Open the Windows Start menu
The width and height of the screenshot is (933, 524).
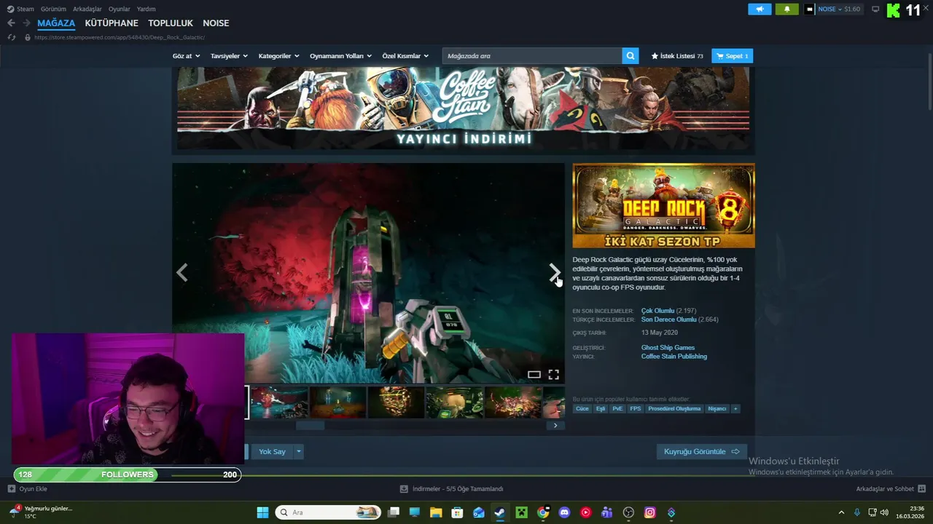click(262, 512)
